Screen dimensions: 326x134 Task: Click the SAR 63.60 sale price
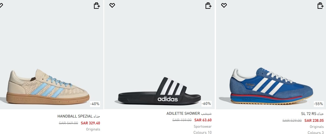(x=203, y=120)
